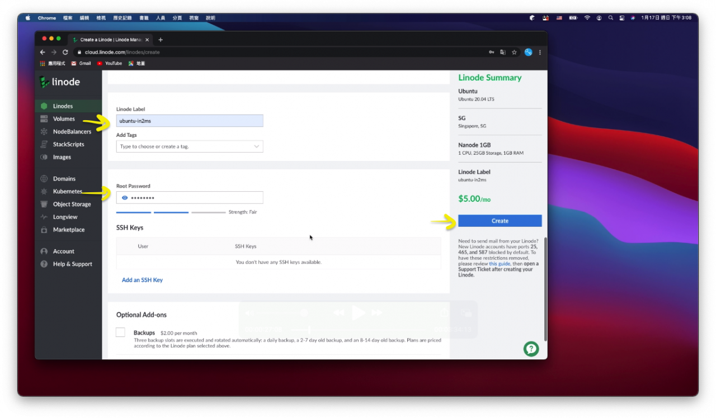Open the 說明 menu

pyautogui.click(x=210, y=18)
